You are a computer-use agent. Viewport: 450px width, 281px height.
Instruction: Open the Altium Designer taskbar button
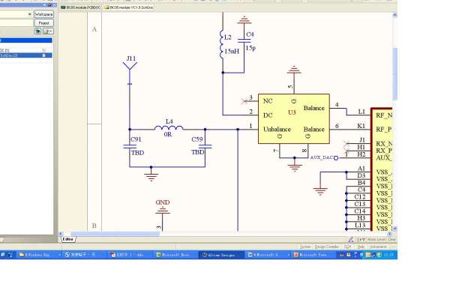[x=221, y=255]
